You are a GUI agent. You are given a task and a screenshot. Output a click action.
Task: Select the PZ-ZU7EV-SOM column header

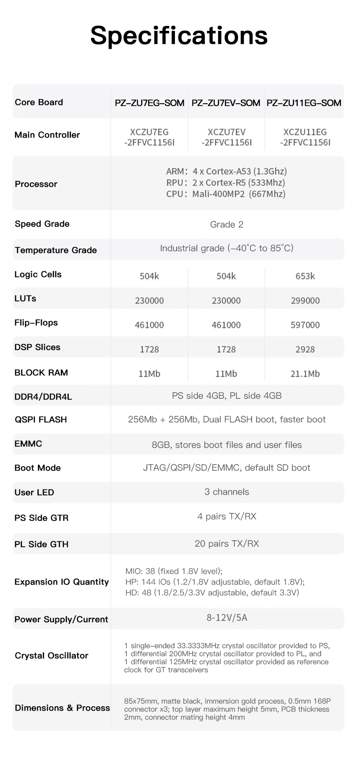226,103
